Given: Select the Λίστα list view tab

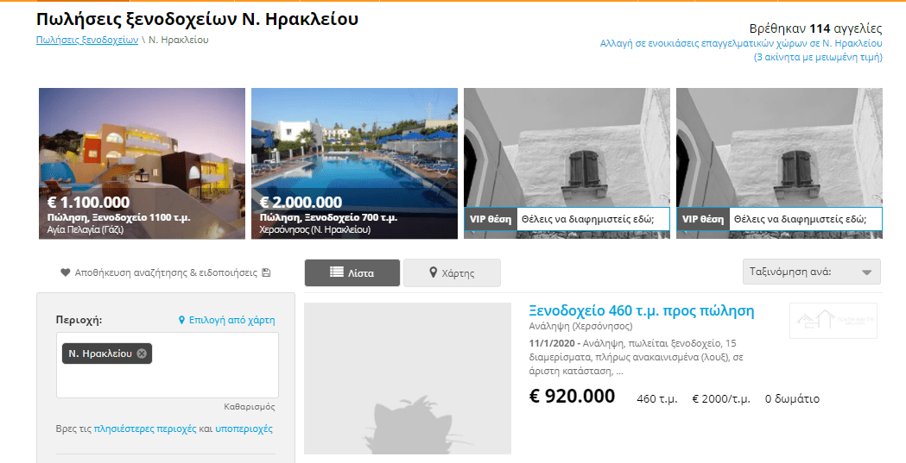Looking at the screenshot, I should click(352, 272).
